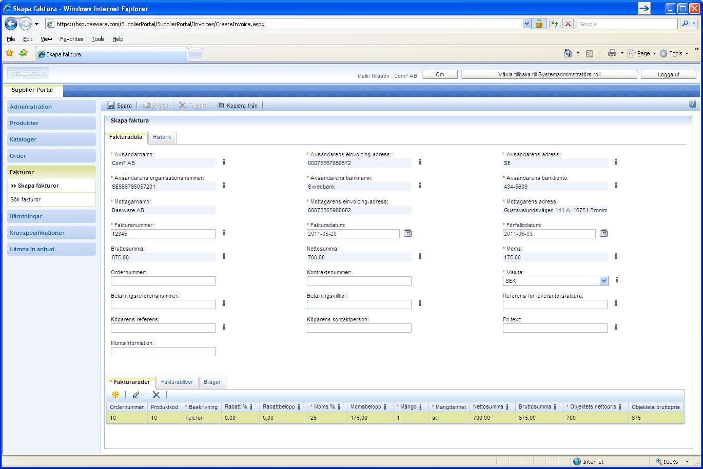Image resolution: width=703 pixels, height=469 pixels.
Task: Open the Valuta SEK dropdown
Action: [556, 281]
